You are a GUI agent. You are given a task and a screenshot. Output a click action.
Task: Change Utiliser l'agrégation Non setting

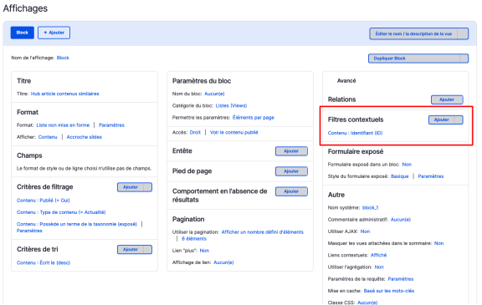tap(379, 267)
